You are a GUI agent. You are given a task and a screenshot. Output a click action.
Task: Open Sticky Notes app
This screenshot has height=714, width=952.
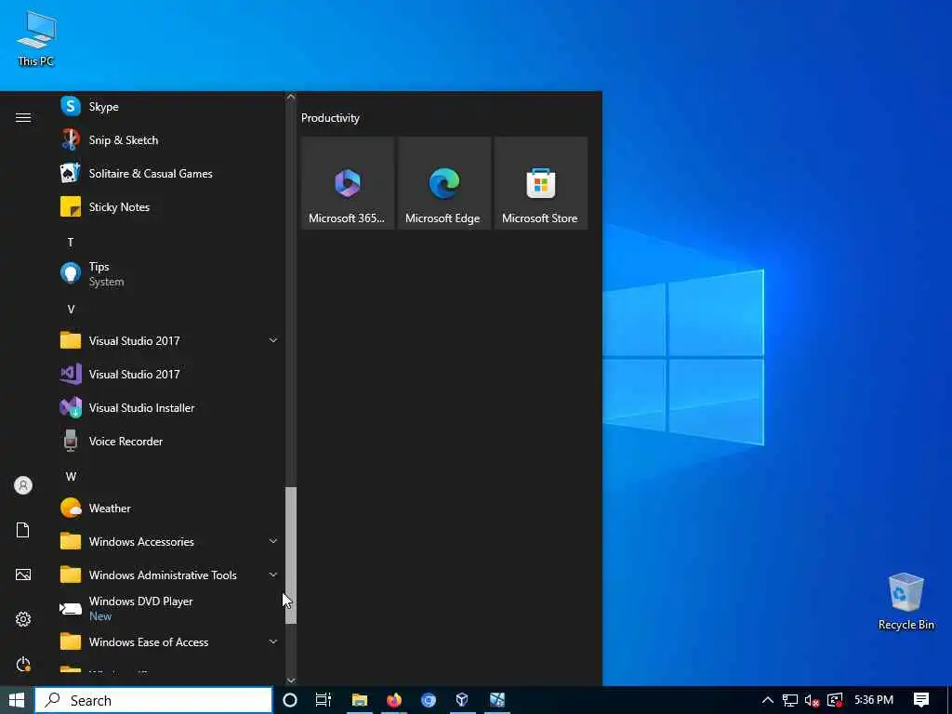pos(169,207)
